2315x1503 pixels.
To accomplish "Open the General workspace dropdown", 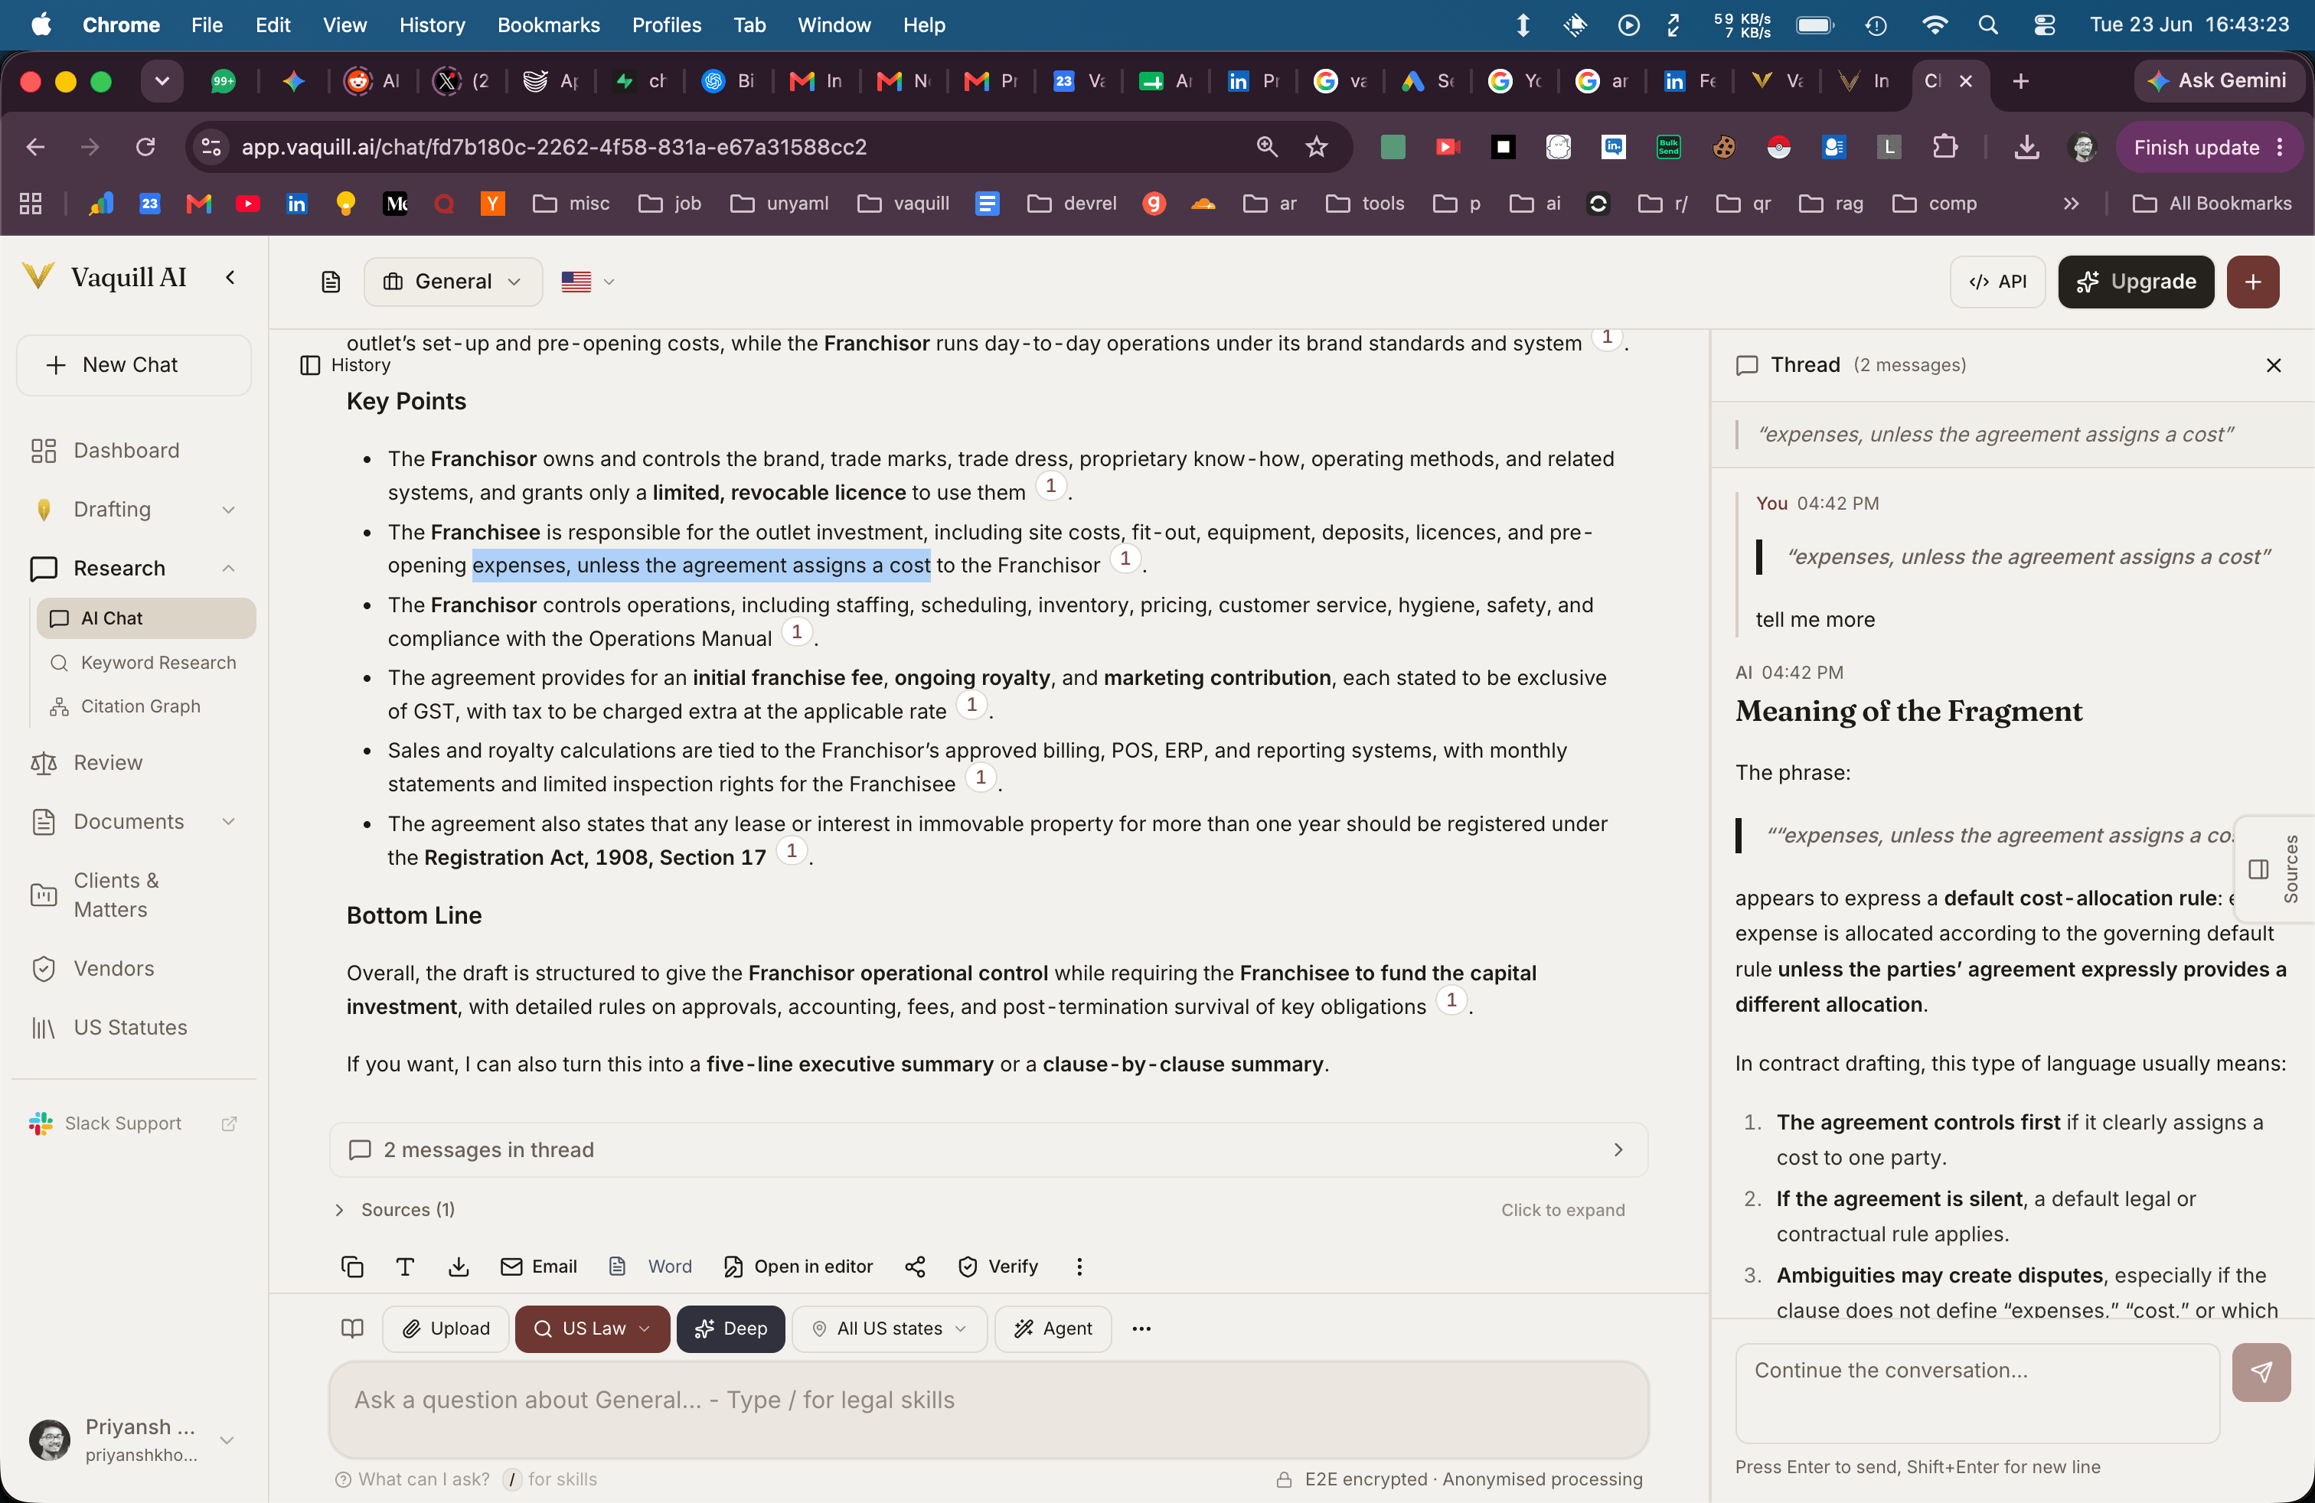I will click(x=453, y=282).
